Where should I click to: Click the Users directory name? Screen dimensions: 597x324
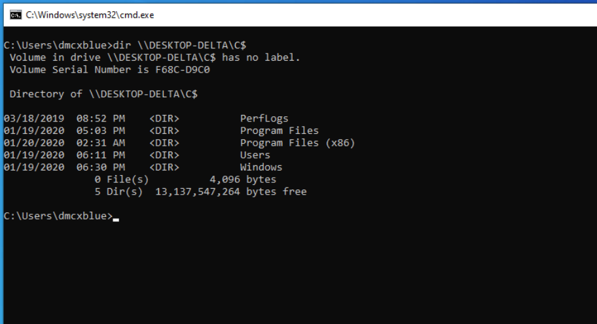click(255, 155)
